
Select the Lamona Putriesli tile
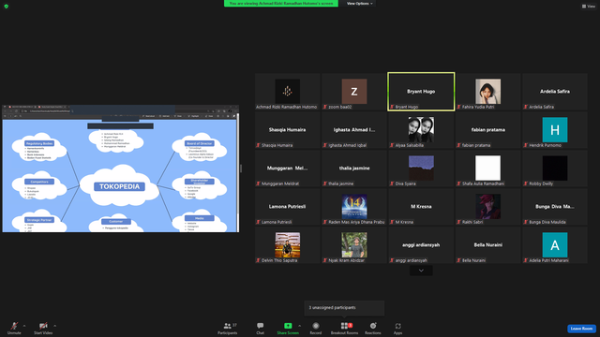click(288, 207)
